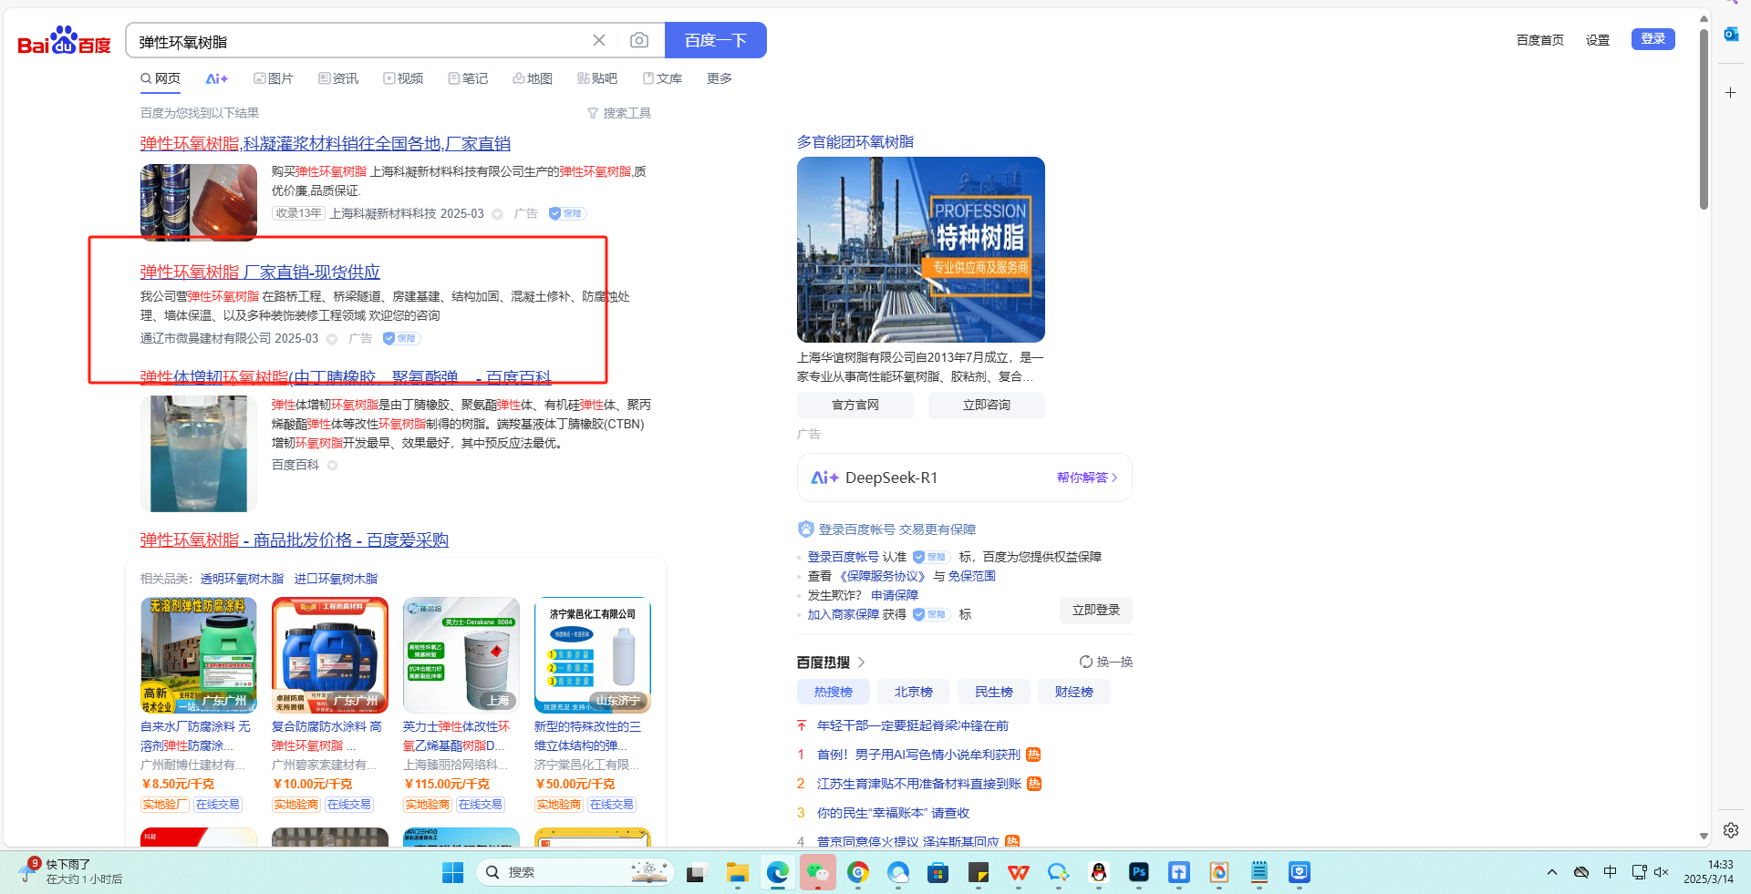Mute sound via taskbar volume icon
Viewport: 1751px width, 894px height.
pyautogui.click(x=1661, y=872)
